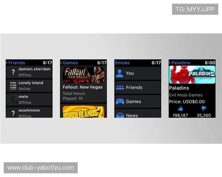
Task: Go back using the Friends chevron
Action: pyautogui.click(x=7, y=63)
